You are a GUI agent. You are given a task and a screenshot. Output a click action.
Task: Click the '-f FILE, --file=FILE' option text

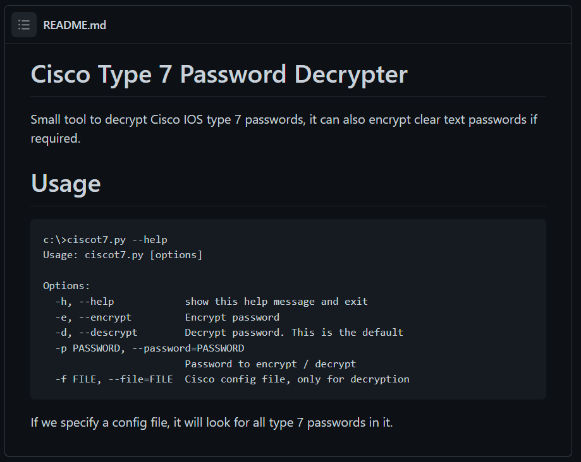click(114, 379)
